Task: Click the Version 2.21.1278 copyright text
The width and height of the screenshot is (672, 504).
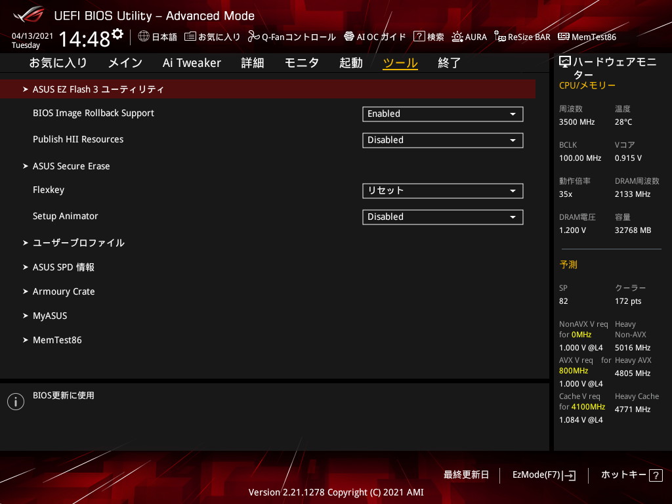Action: coord(336,492)
